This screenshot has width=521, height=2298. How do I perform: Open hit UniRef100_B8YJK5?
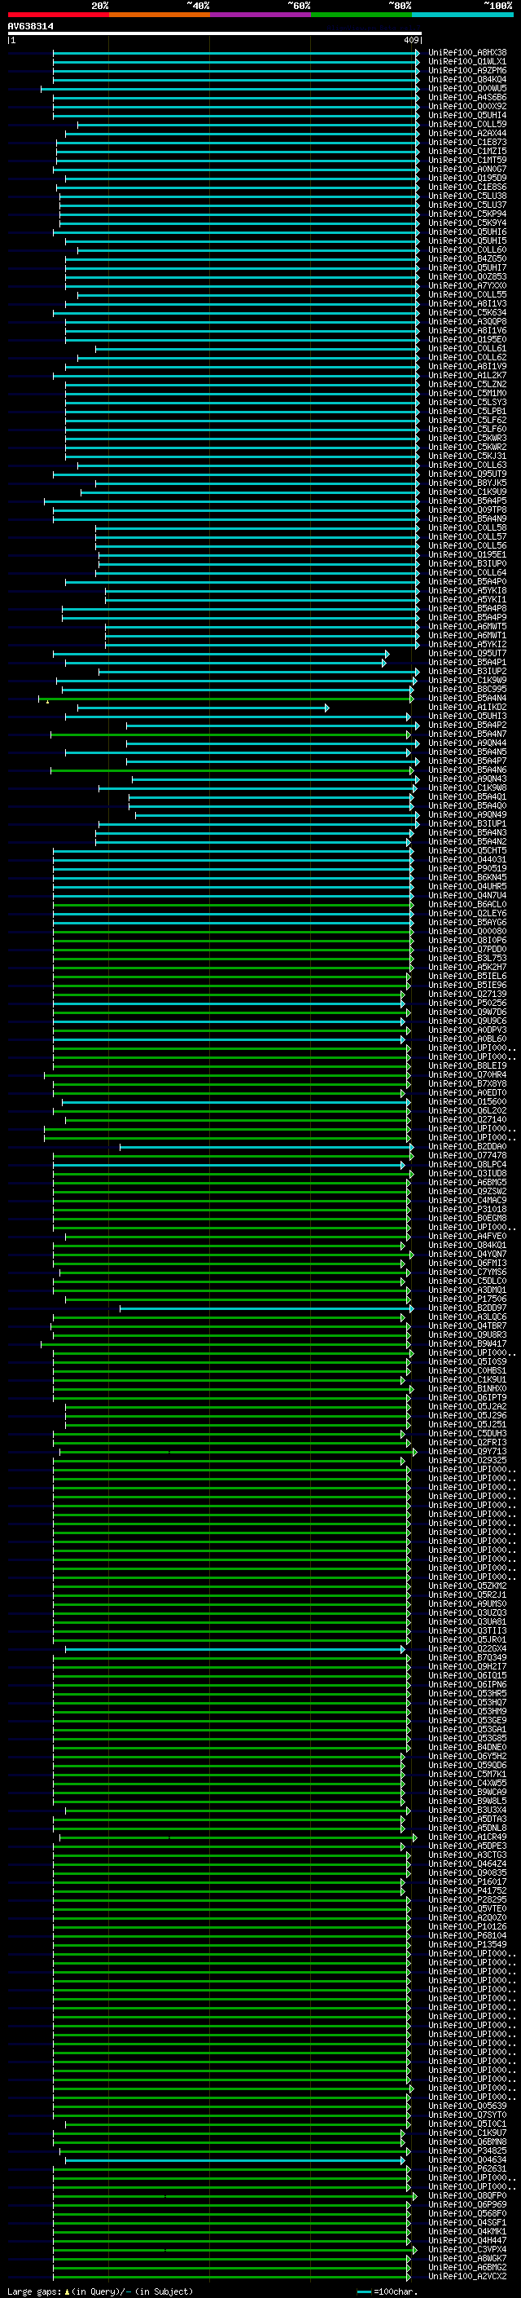pyautogui.click(x=467, y=483)
